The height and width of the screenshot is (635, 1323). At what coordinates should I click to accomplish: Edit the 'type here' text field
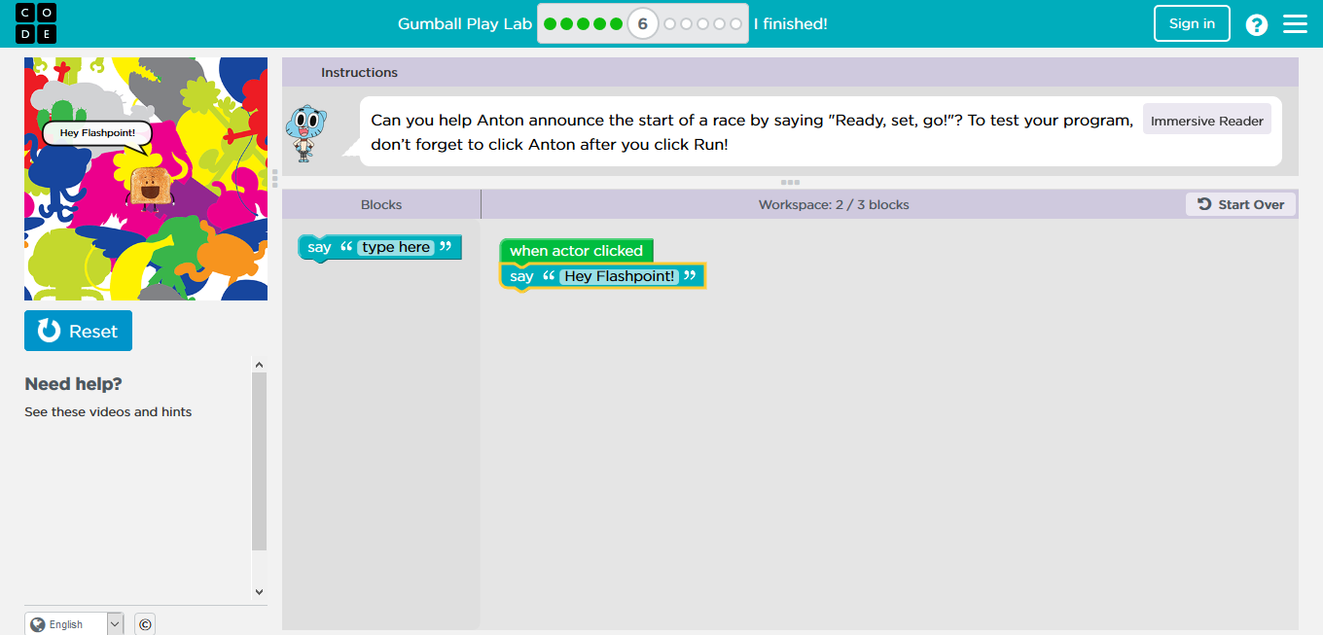coord(396,247)
